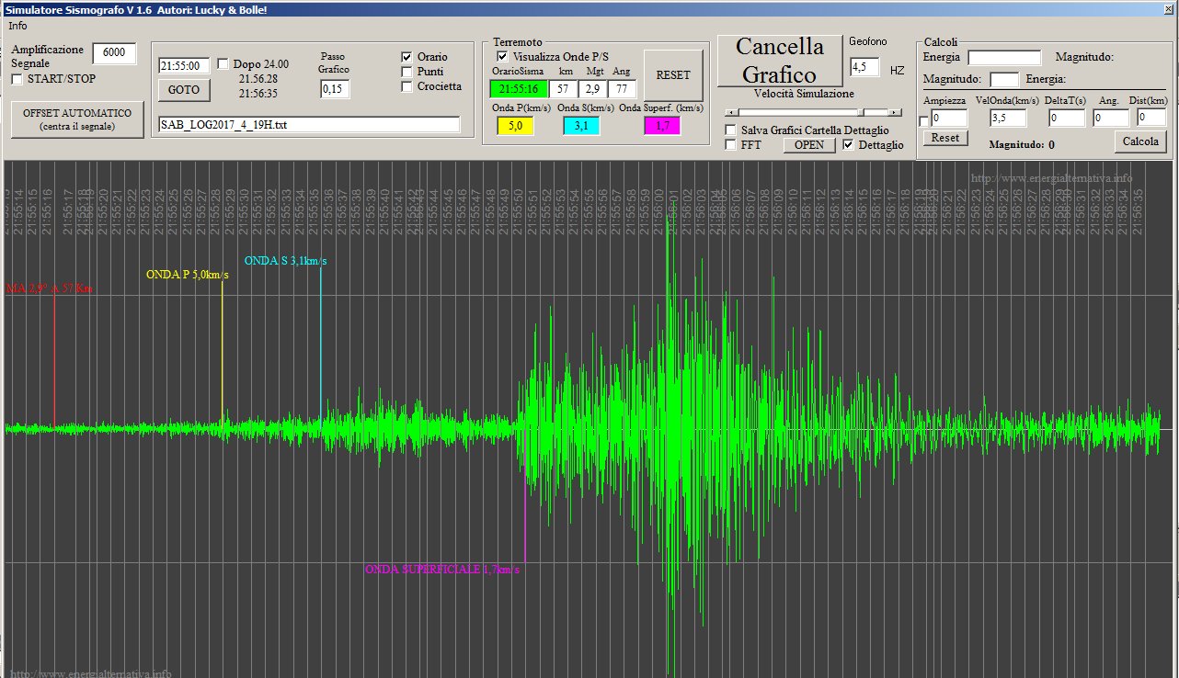This screenshot has width=1179, height=678.
Task: Click the GOTO button
Action: point(184,90)
